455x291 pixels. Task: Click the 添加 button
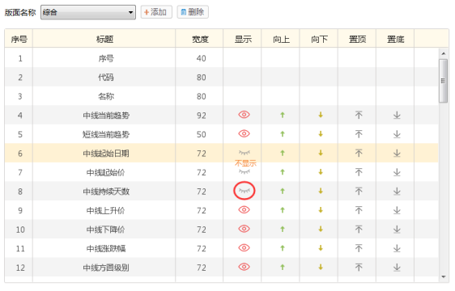pyautogui.click(x=156, y=12)
